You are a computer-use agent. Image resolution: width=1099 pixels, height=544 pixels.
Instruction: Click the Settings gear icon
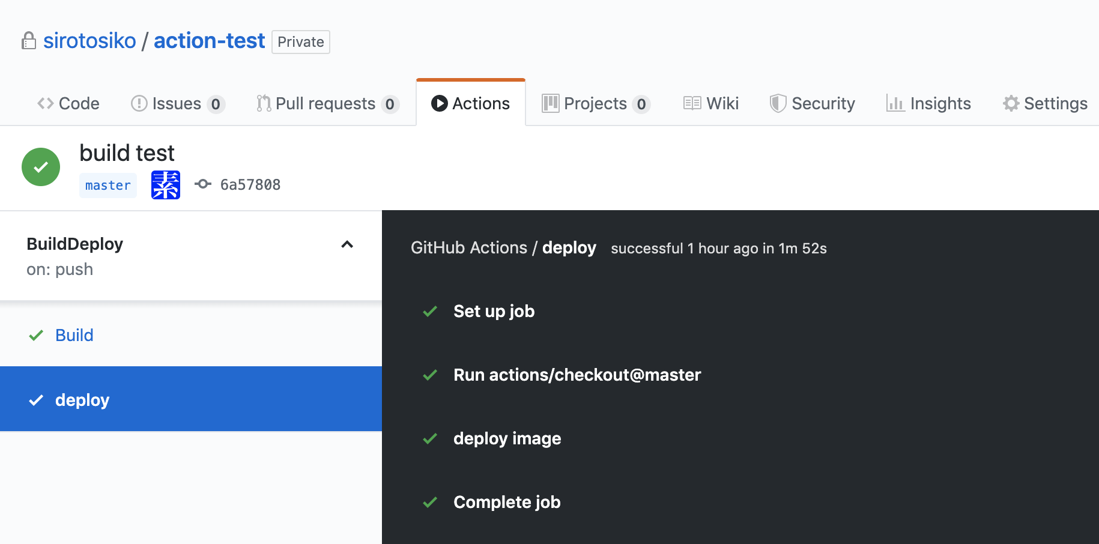1011,103
